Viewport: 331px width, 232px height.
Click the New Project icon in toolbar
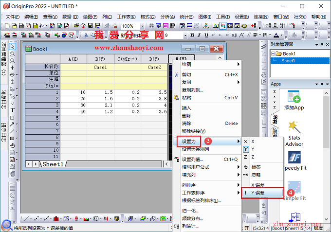click(x=7, y=26)
